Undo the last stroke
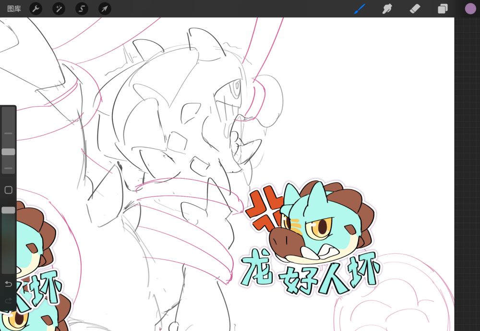 pyautogui.click(x=8, y=284)
